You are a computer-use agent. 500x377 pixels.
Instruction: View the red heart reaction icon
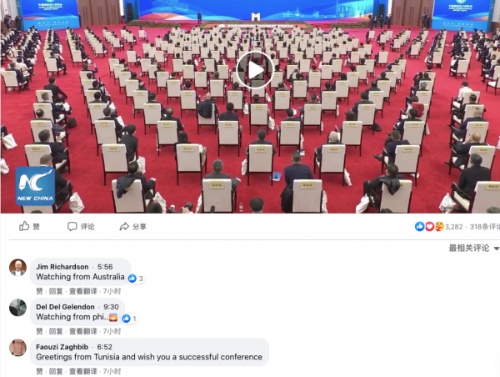tap(429, 226)
